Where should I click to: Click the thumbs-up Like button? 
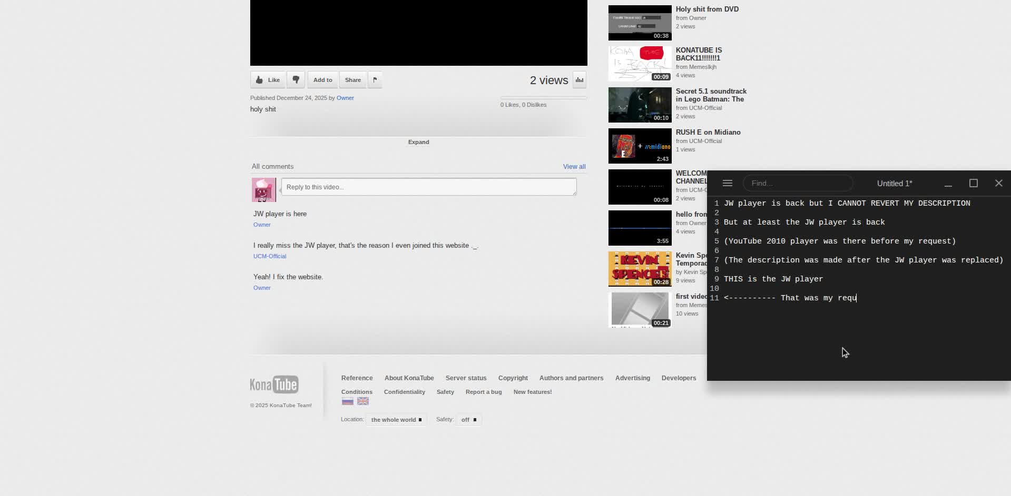click(x=268, y=80)
